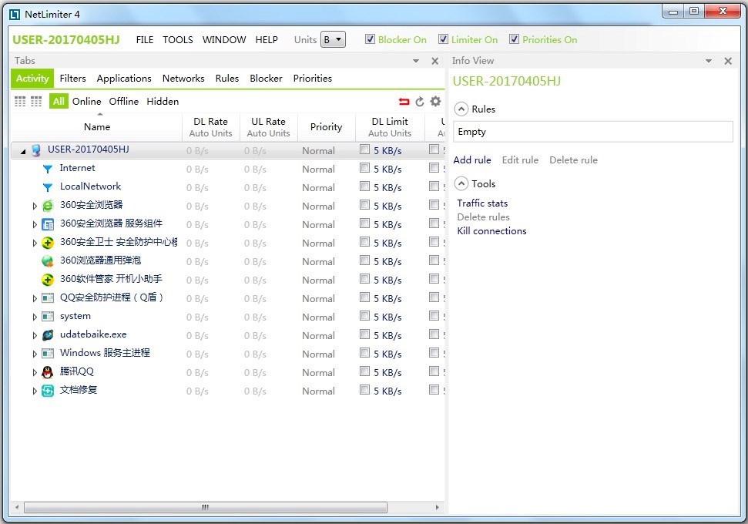This screenshot has width=748, height=524.
Task: Switch to the Applications tab
Action: coord(124,78)
